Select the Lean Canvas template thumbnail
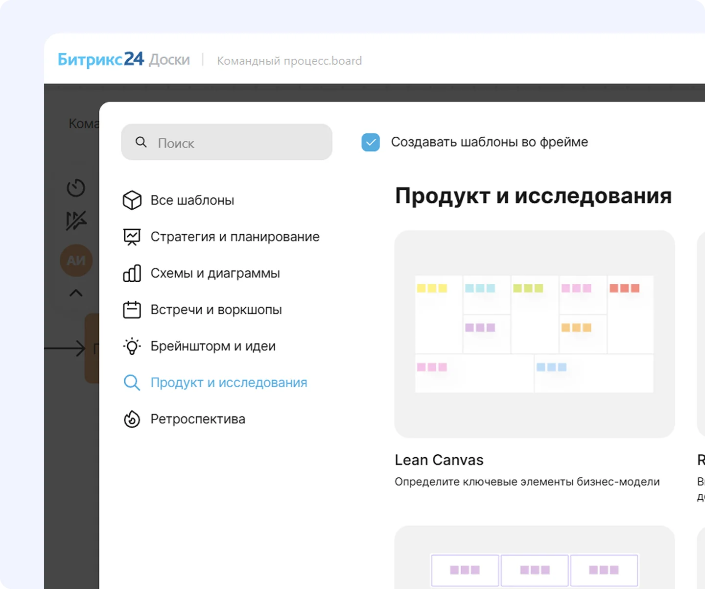 [x=534, y=334]
